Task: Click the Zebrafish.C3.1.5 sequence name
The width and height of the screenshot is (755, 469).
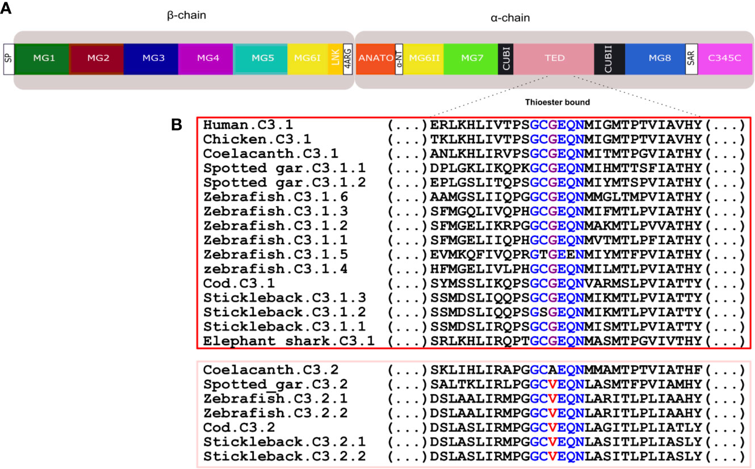Action: tap(275, 254)
